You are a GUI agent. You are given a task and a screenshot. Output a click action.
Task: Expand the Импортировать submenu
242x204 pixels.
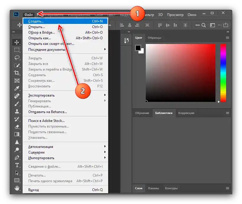[65, 158]
